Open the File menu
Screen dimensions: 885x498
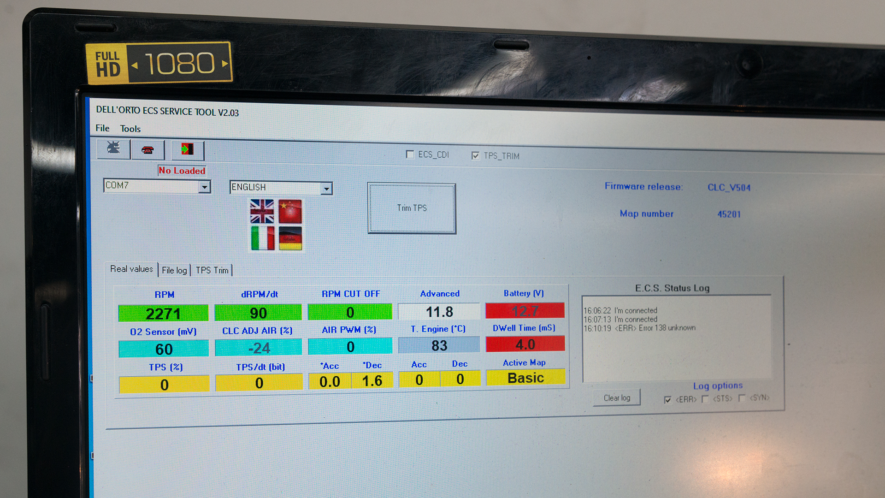coord(102,128)
